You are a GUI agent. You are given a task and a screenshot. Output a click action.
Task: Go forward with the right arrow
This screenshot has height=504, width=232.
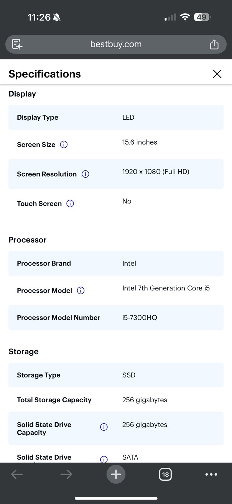coord(66,474)
